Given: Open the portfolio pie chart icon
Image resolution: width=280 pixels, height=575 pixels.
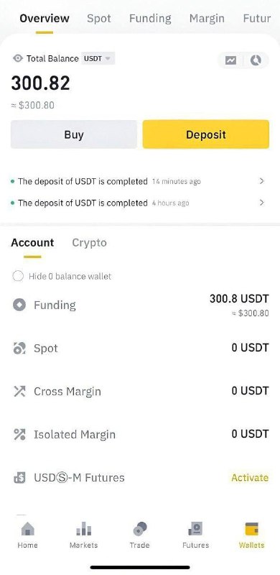Looking at the screenshot, I should (x=256, y=60).
